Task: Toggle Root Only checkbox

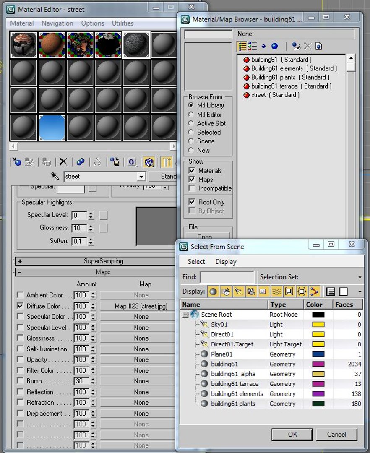Action: click(x=192, y=202)
